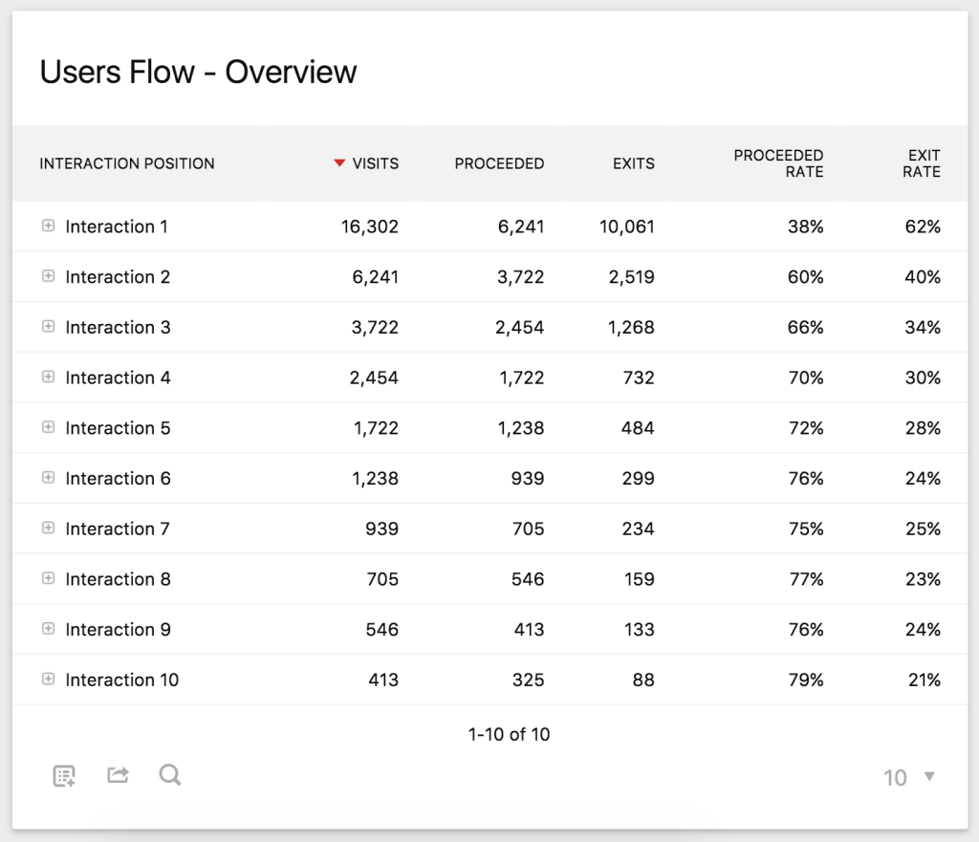
Task: Click the export share icon
Action: [118, 775]
